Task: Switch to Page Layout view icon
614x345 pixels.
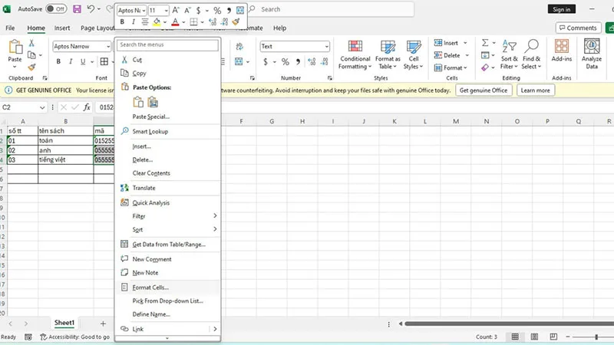Action: [x=534, y=337]
